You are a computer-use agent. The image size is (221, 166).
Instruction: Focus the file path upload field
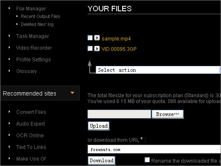pos(119,114)
